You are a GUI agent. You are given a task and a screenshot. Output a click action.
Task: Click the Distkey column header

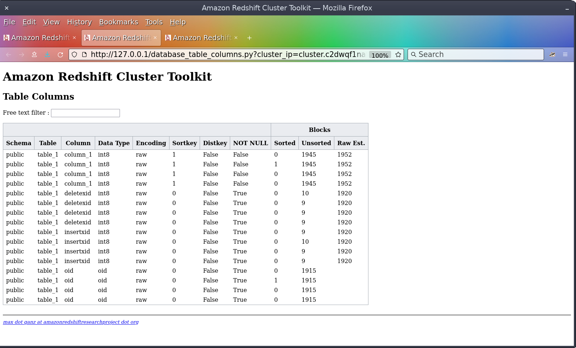point(215,143)
